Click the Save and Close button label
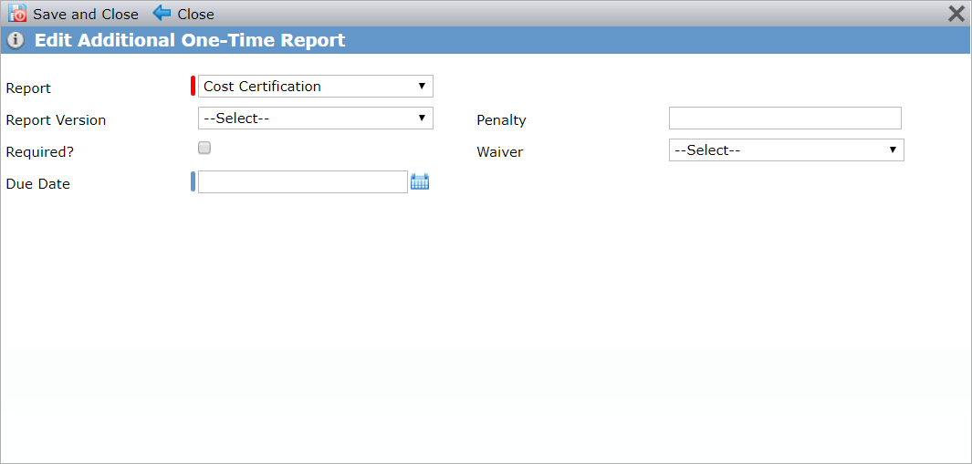This screenshot has width=972, height=464. point(86,15)
